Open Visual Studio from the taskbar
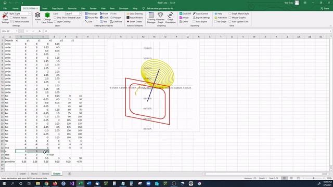This screenshot has height=187, width=333. 72,183
